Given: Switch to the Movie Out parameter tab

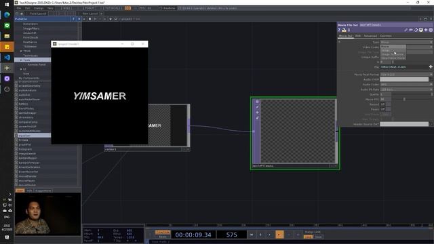Looking at the screenshot, I should 346,36.
